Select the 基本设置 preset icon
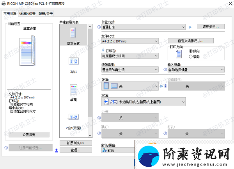The image size is (234, 169). pyautogui.click(x=73, y=32)
